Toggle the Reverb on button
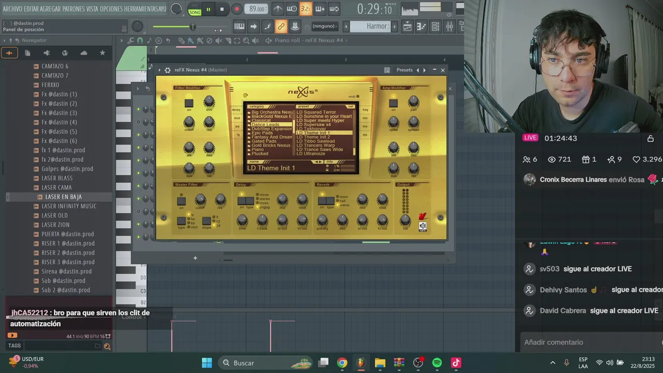Image resolution: width=663 pixels, height=373 pixels. pos(322,200)
